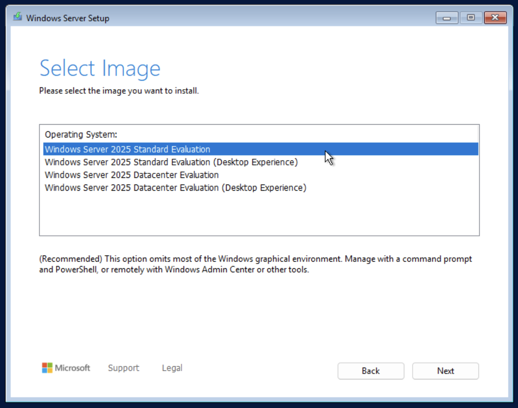
Task: Minimize the Windows Server Setup window
Action: (446, 18)
